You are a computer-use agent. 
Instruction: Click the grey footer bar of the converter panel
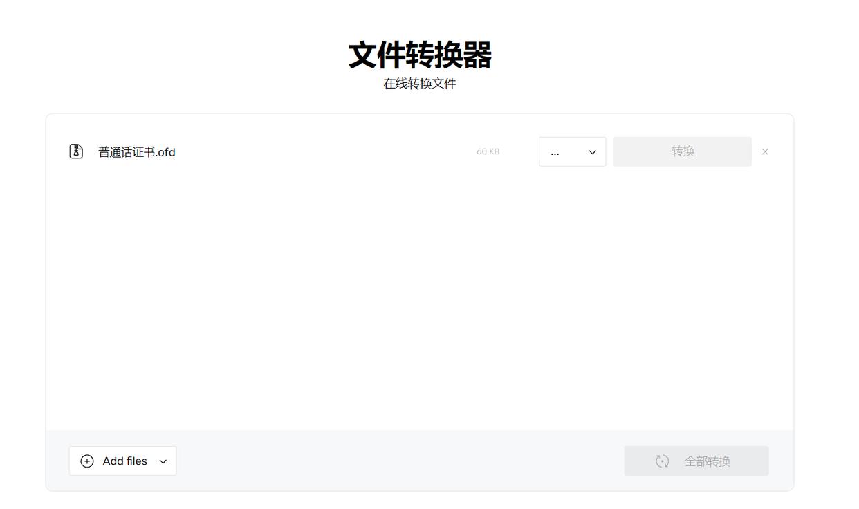click(x=401, y=461)
